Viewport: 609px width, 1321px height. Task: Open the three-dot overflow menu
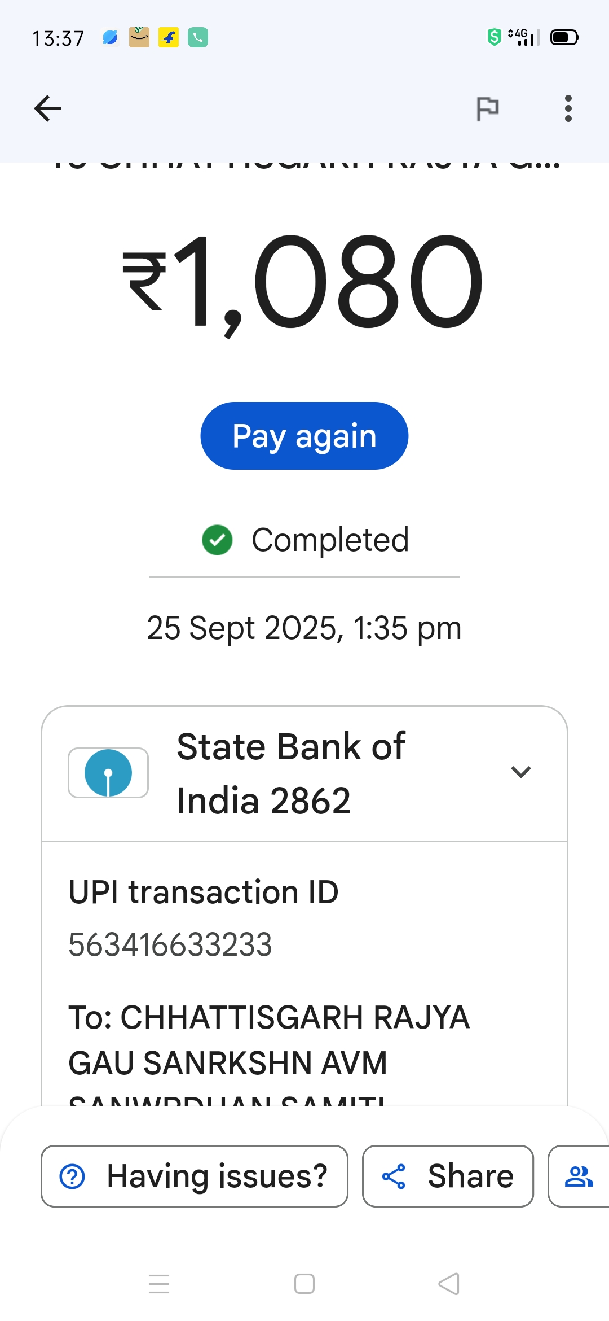click(x=568, y=108)
